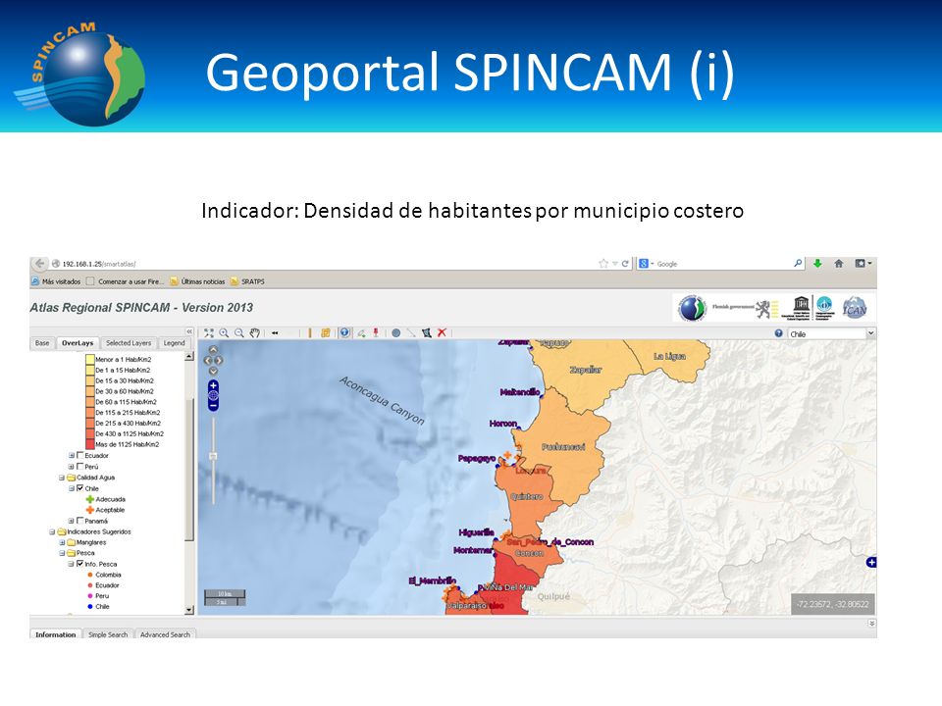Click the browser home icon
This screenshot has height=706, width=942.
click(x=839, y=264)
